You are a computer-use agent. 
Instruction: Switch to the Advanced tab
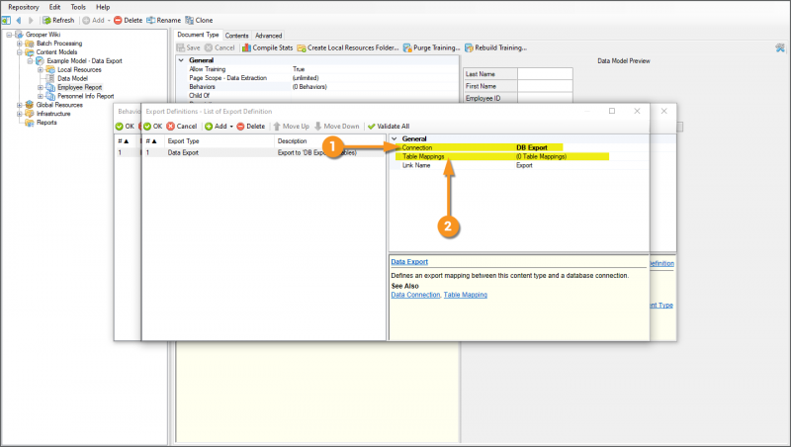tap(268, 36)
